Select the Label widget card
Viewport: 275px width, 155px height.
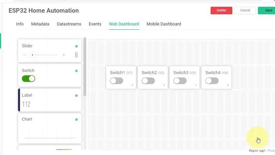[50, 100]
